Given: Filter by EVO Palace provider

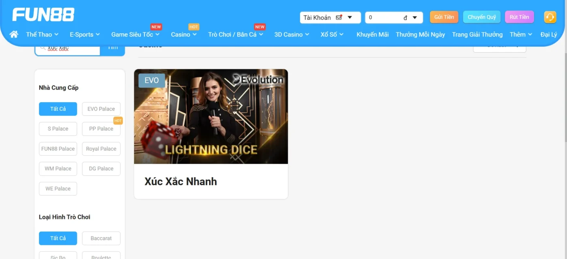Looking at the screenshot, I should pos(101,109).
